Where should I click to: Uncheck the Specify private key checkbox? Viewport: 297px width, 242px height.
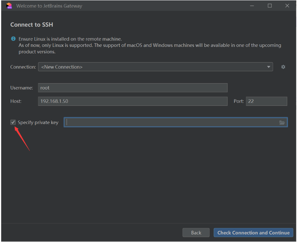(x=13, y=122)
